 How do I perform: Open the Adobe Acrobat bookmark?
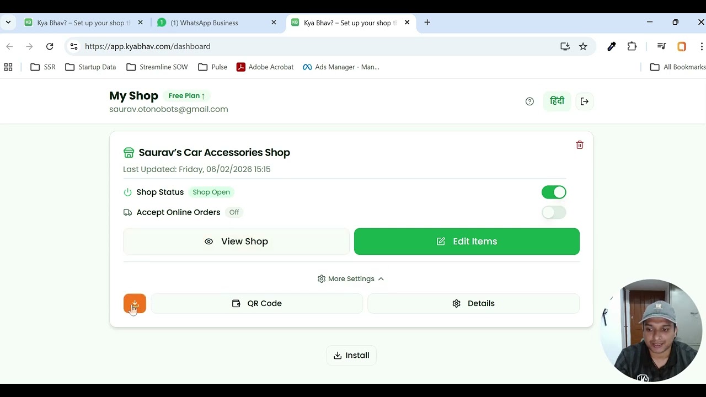tap(265, 67)
